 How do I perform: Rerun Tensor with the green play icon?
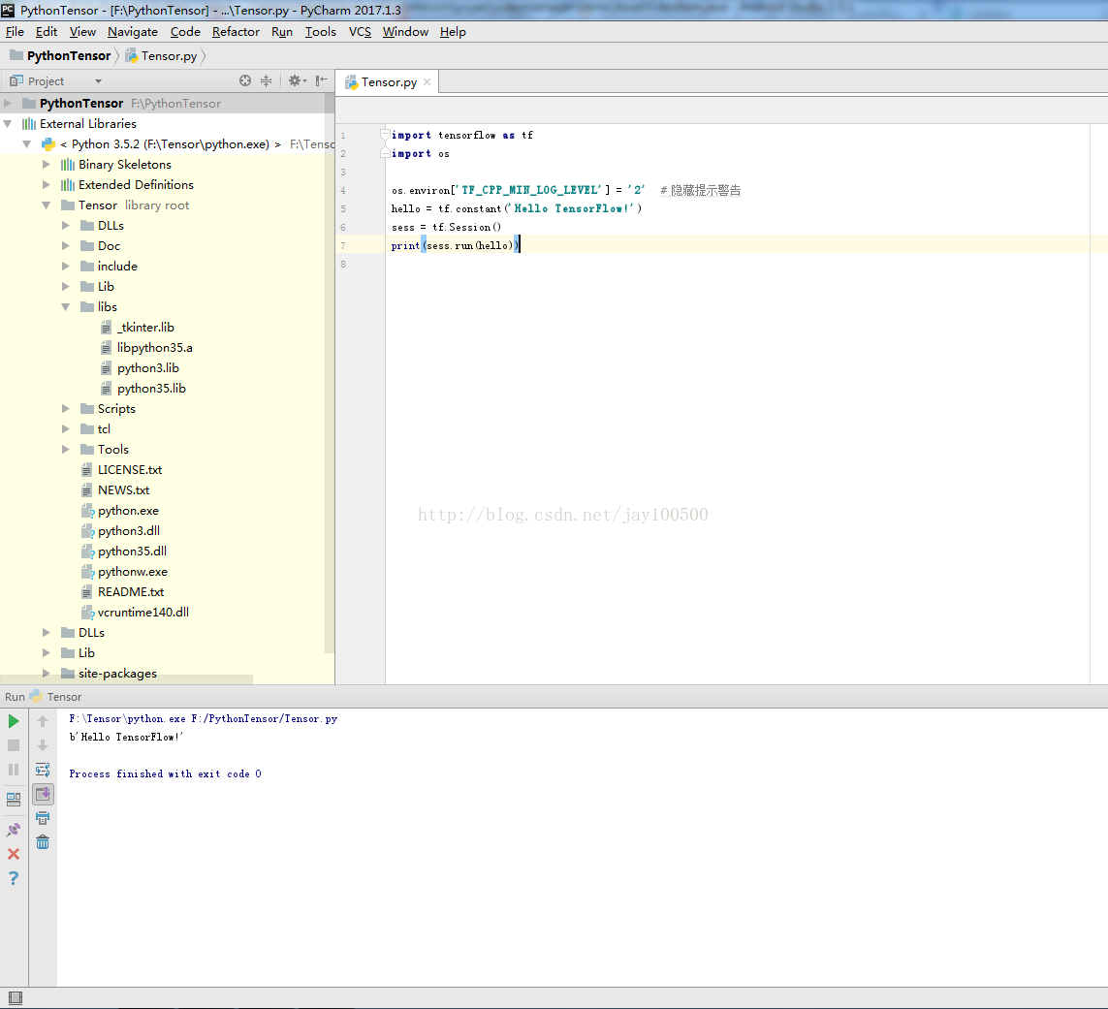pos(14,721)
